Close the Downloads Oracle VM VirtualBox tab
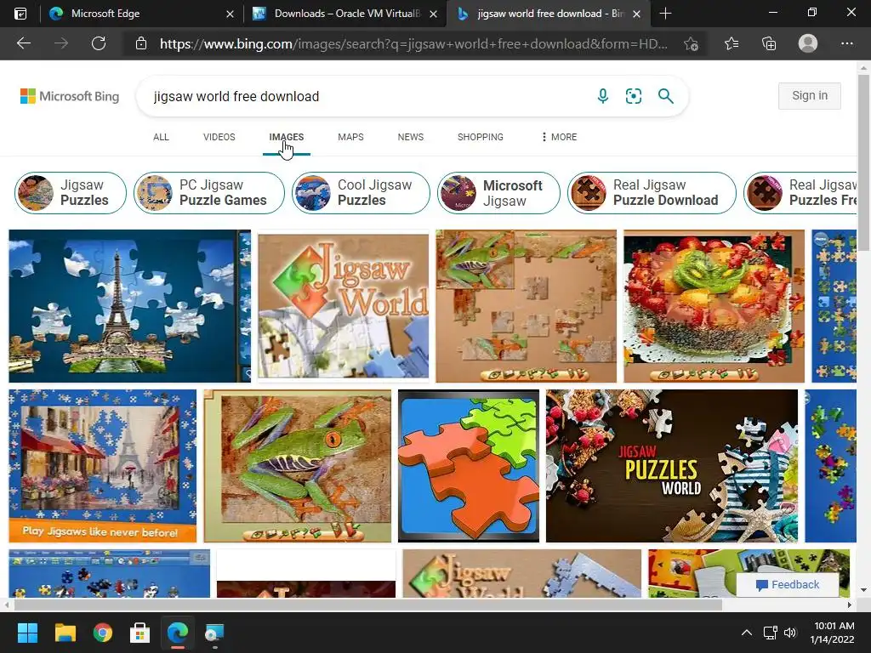The height and width of the screenshot is (653, 871). (x=433, y=14)
